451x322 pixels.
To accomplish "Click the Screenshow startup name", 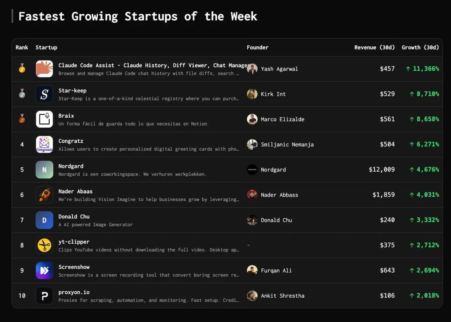I will click(x=74, y=267).
